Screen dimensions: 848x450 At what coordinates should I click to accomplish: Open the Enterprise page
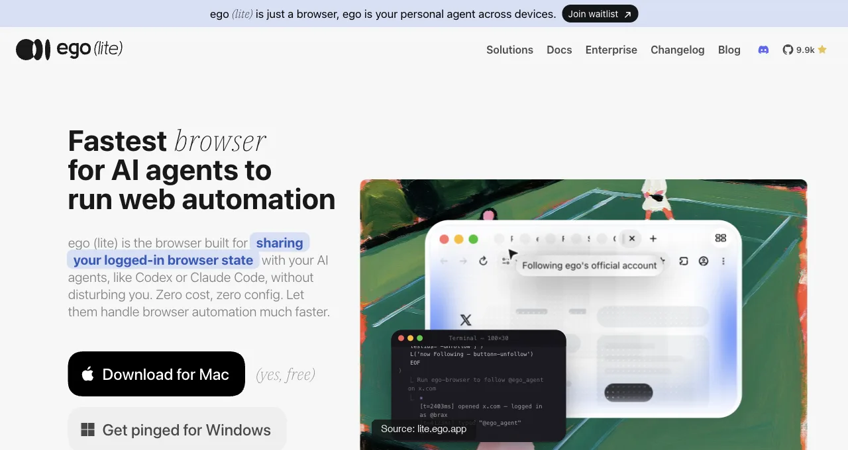[611, 50]
